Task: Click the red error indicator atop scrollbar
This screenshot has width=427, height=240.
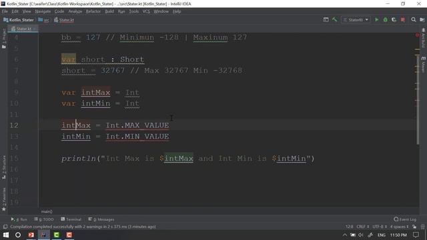Action: 417,35
